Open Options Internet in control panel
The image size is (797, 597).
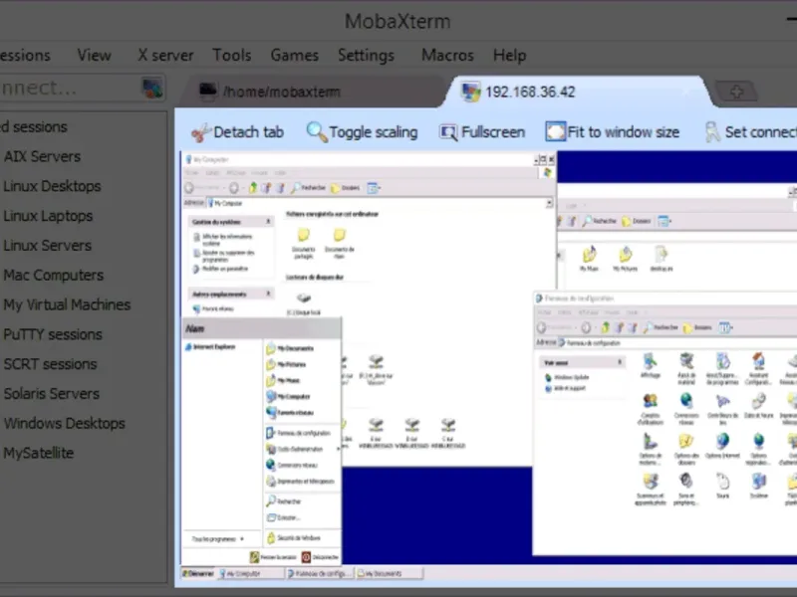tap(722, 446)
